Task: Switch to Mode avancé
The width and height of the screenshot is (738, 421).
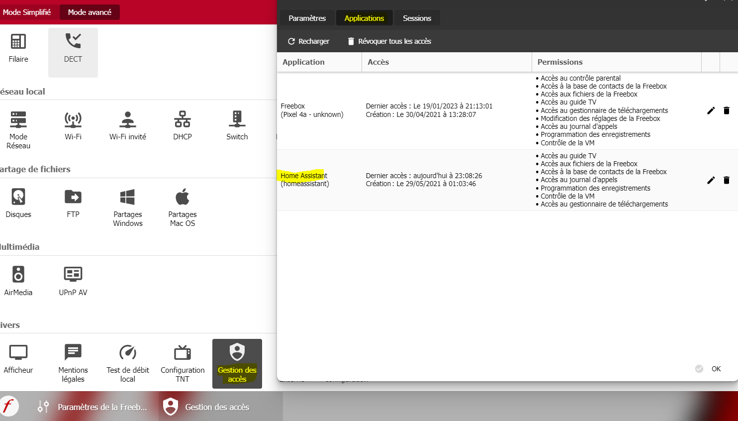Action: 90,12
